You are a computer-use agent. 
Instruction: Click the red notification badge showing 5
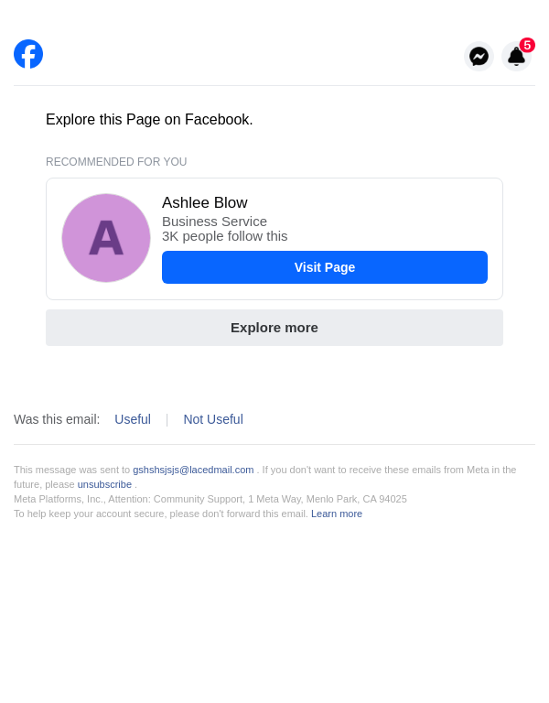(x=527, y=45)
